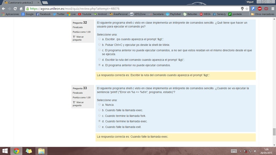Show hidden system tray icons
This screenshot has height=155, width=276.
pos(241,151)
